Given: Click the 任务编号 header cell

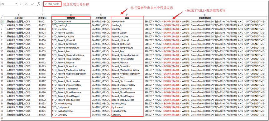Looking at the screenshot, I should point(42,18).
